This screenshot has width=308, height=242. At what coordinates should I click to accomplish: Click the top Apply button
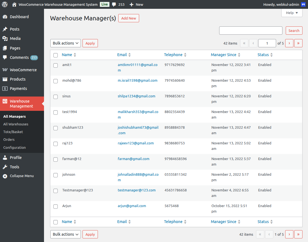tap(90, 43)
